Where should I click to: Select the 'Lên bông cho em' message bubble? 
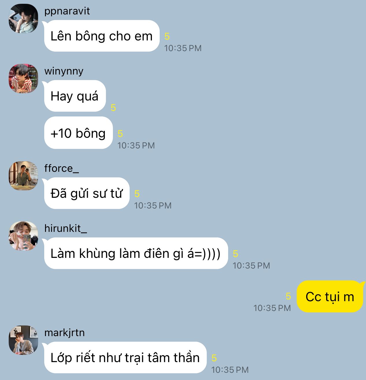pos(102,36)
